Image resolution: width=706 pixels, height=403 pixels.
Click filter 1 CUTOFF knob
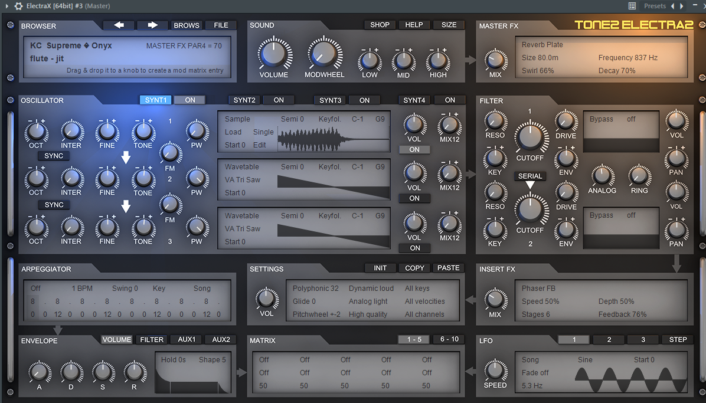coord(531,136)
